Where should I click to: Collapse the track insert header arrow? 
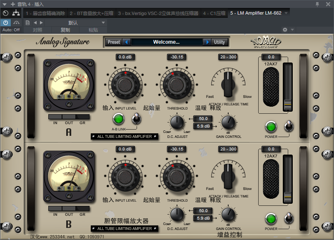pos(5,4)
